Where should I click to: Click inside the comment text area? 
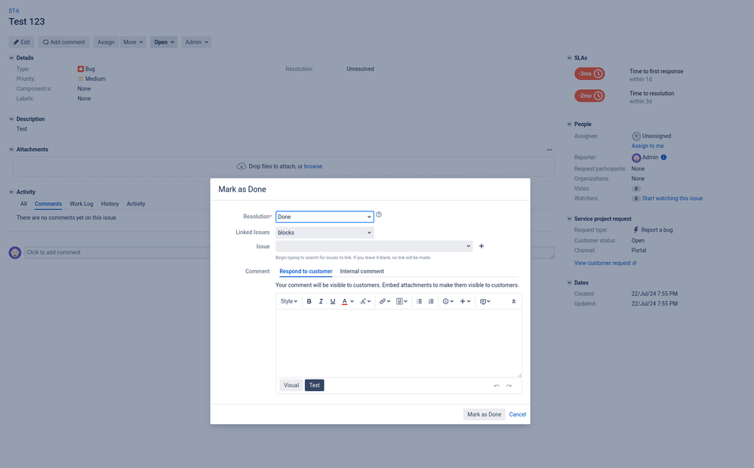point(399,343)
